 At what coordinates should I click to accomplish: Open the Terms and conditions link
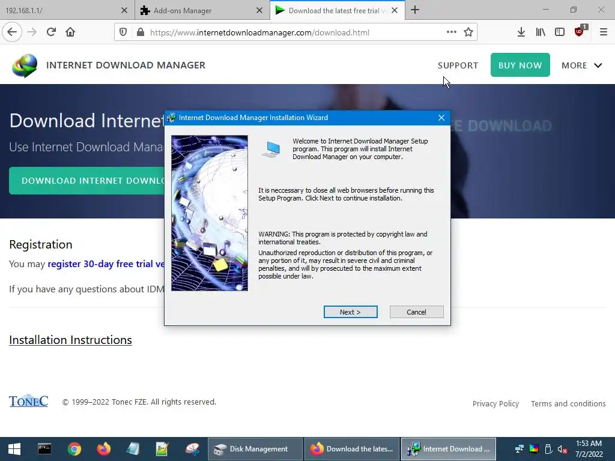coord(568,403)
